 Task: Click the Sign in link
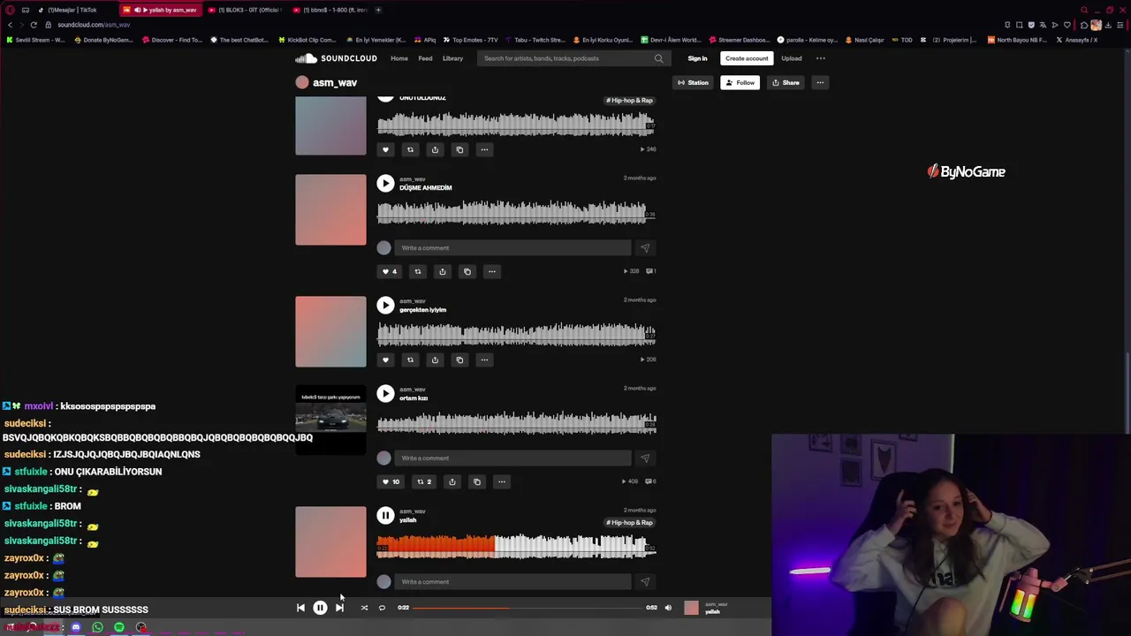[x=697, y=58]
